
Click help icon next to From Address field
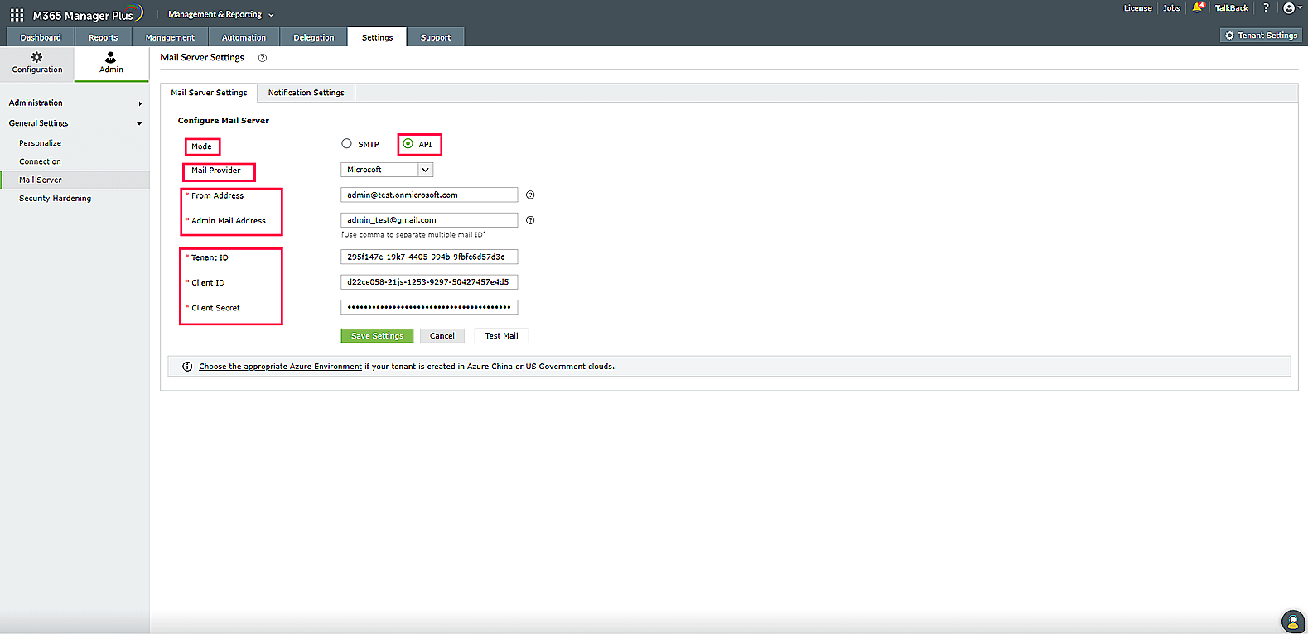530,195
